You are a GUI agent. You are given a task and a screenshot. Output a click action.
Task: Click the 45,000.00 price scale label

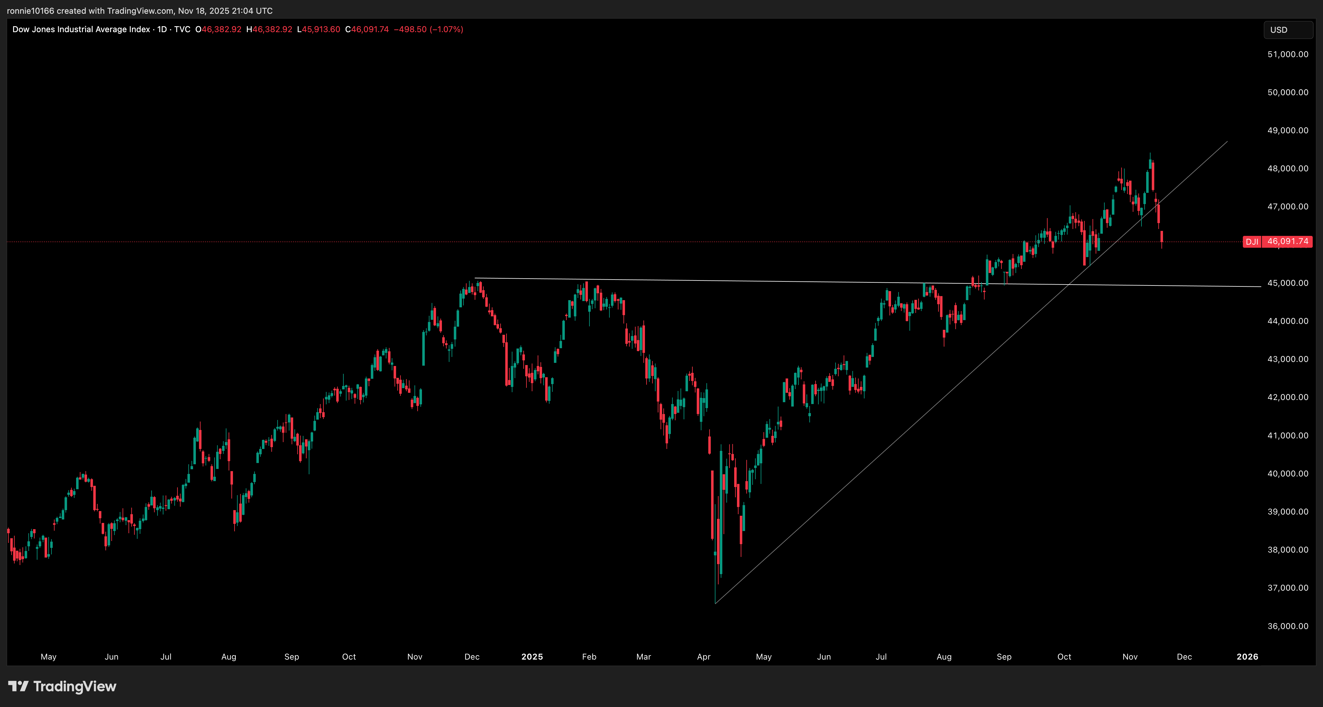1287,283
